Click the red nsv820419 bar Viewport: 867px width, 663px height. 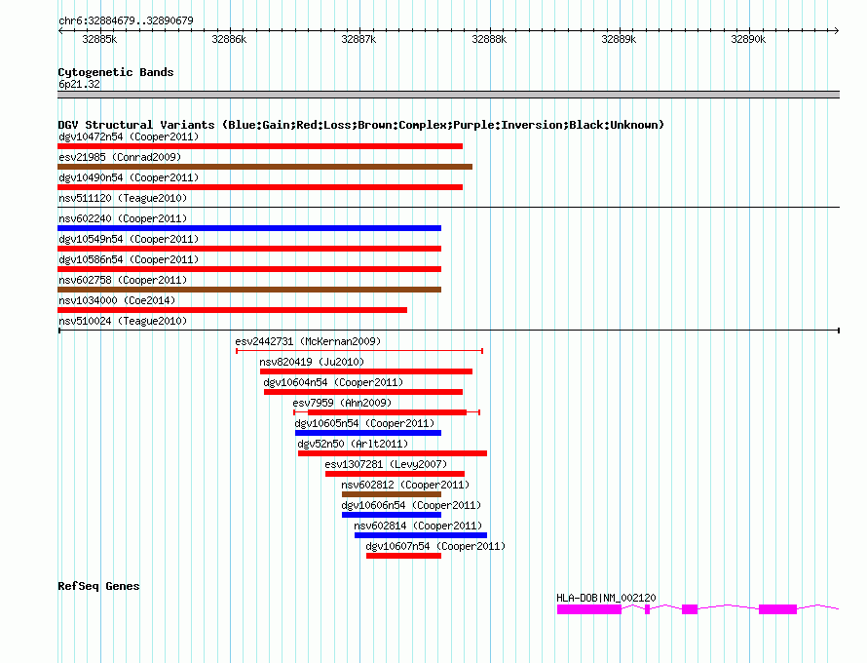366,371
